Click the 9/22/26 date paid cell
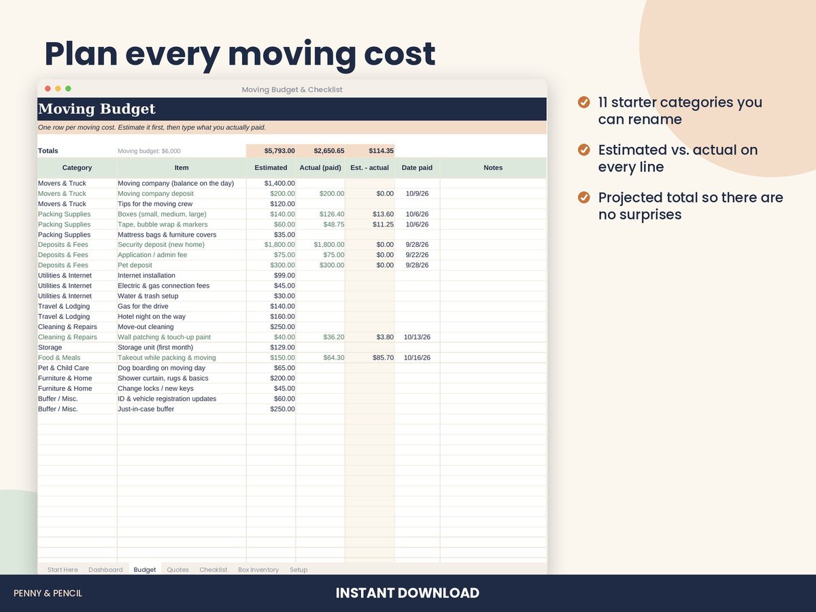Screen dimensions: 816x612 pos(418,255)
